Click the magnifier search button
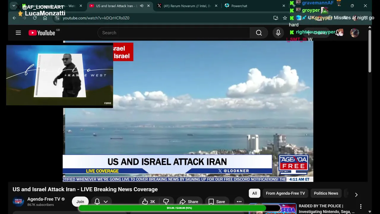The image size is (380, 214). coord(259,33)
